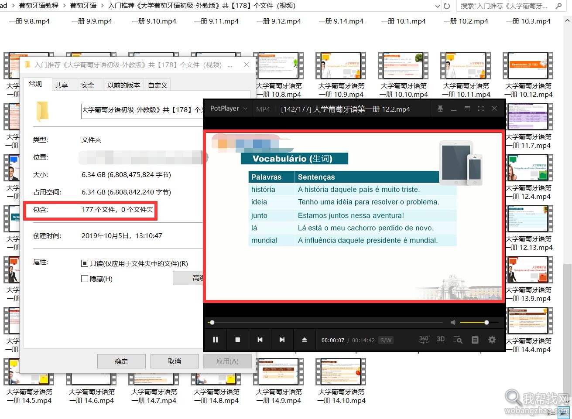This screenshot has height=419, width=572.
Task: Open a file using the eject icon
Action: (305, 340)
